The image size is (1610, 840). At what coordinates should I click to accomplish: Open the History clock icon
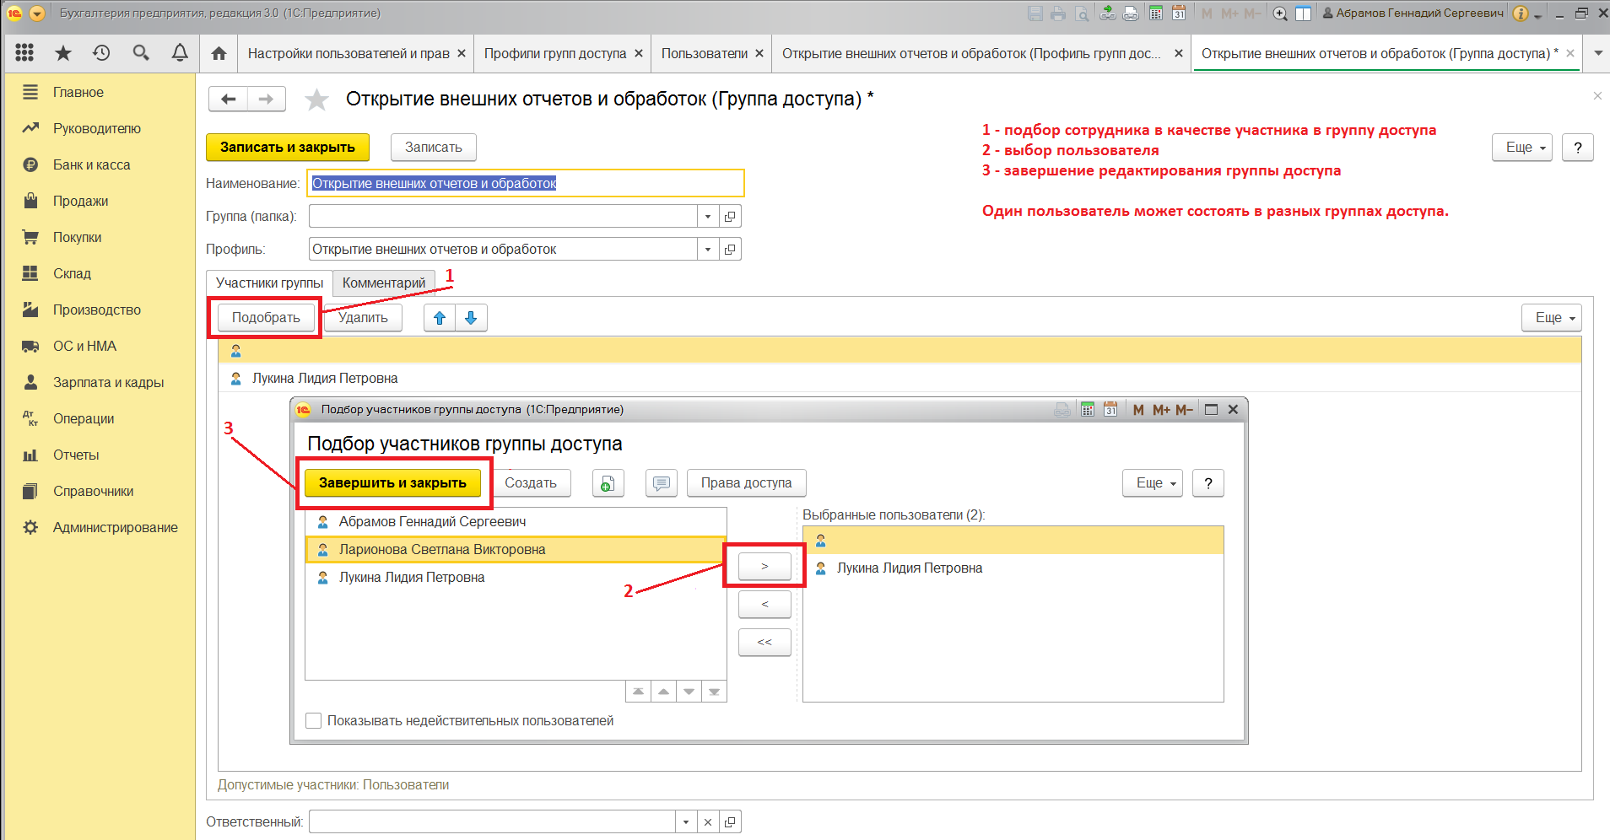point(101,53)
